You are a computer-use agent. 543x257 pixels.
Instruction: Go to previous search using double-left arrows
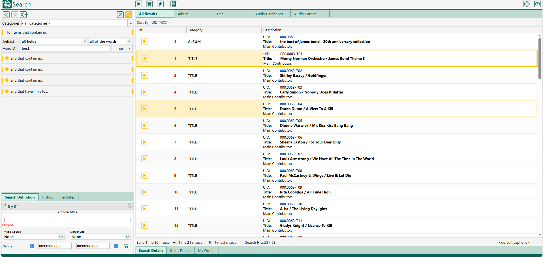(6, 15)
